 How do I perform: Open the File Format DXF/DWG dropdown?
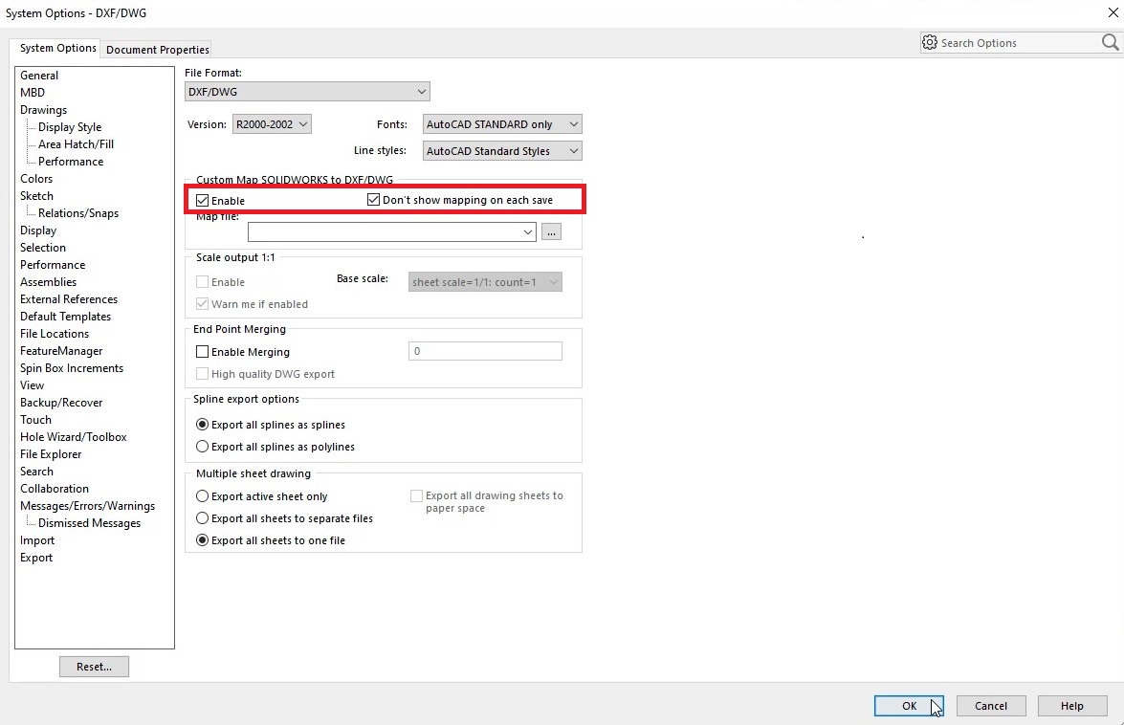[307, 92]
